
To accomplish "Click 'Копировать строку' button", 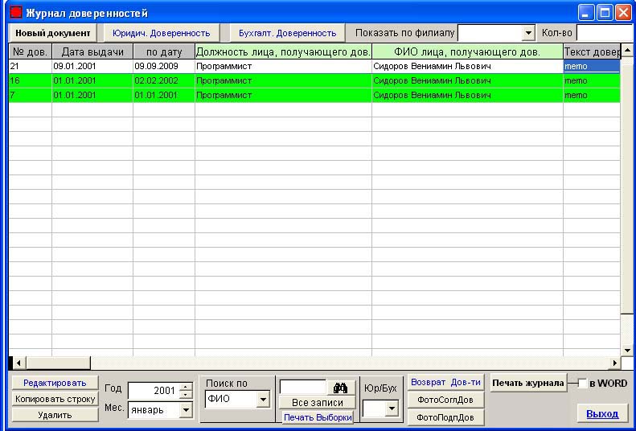I will [x=55, y=399].
